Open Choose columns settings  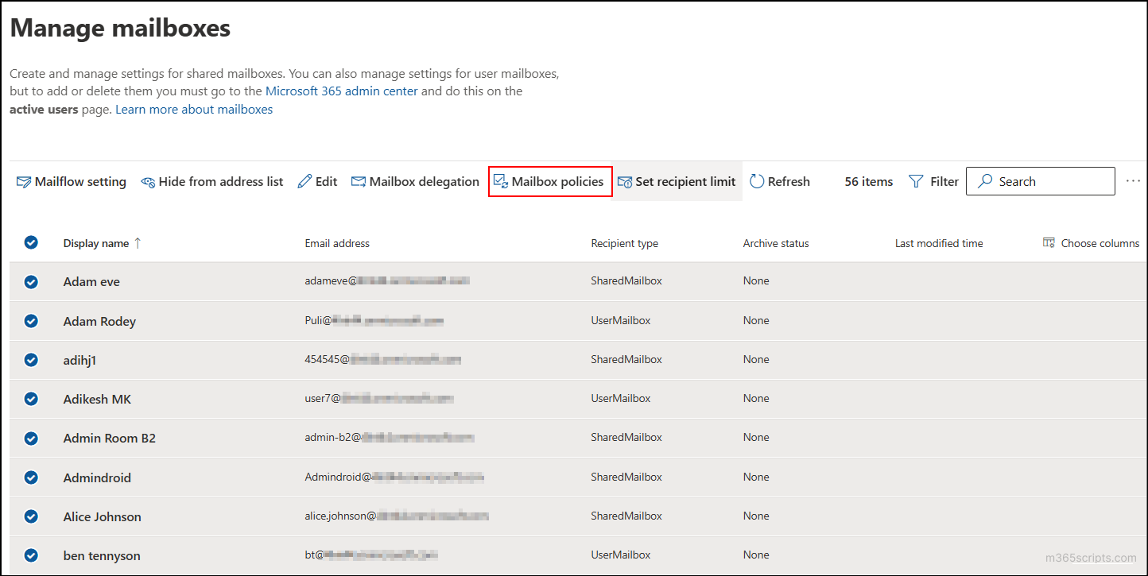click(x=1091, y=243)
